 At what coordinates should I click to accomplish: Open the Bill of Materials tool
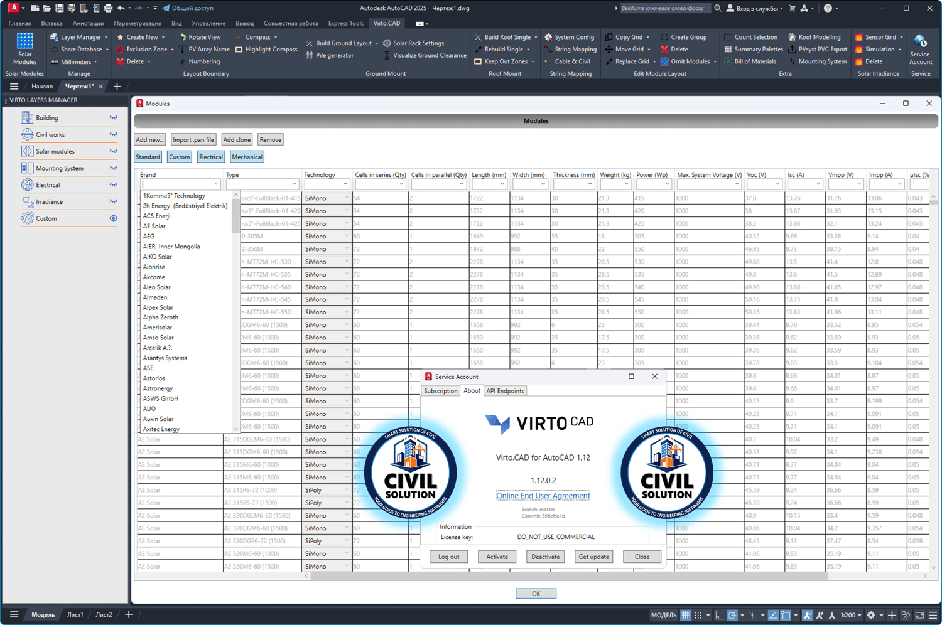(x=749, y=61)
